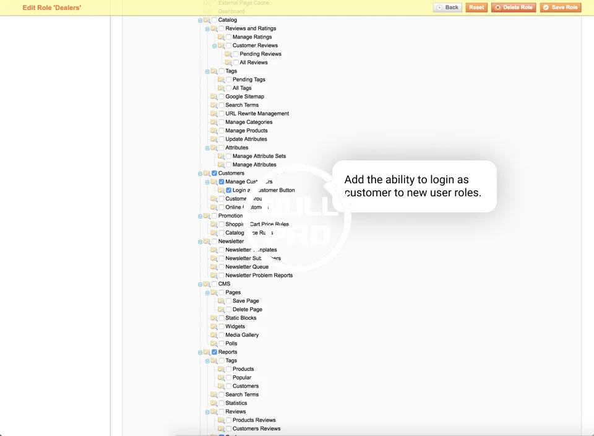Enable the Manage Categories checkbox
594x436 pixels.
click(x=222, y=122)
